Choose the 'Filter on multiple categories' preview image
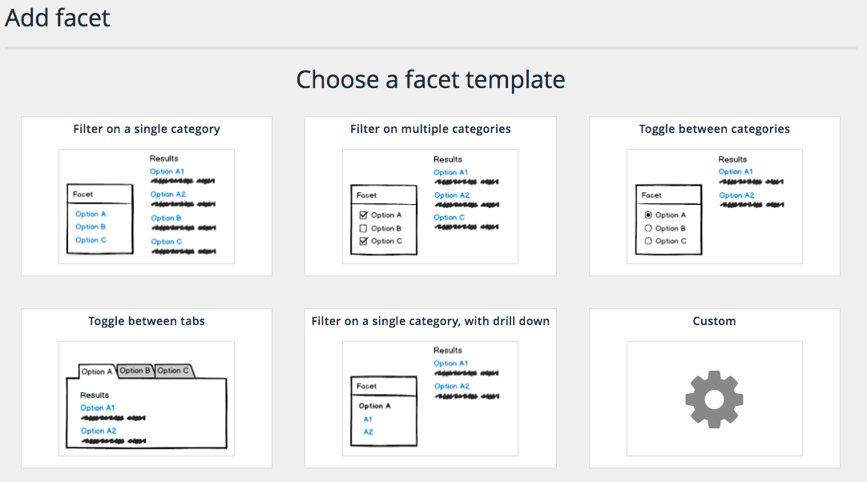 (x=430, y=206)
